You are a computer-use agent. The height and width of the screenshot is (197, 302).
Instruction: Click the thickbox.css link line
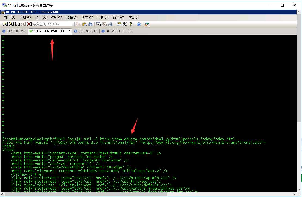click(86, 182)
